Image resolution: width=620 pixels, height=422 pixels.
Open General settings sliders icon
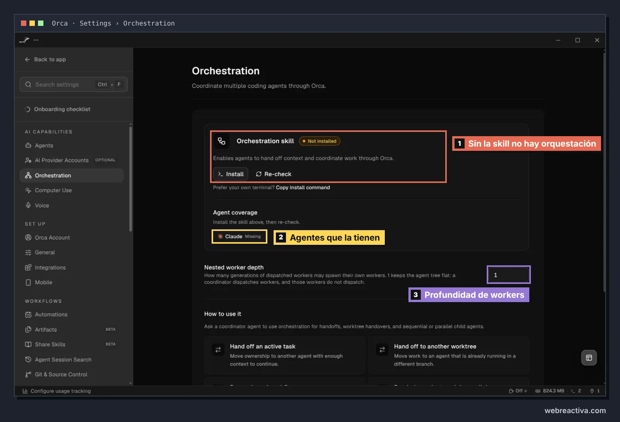click(28, 253)
